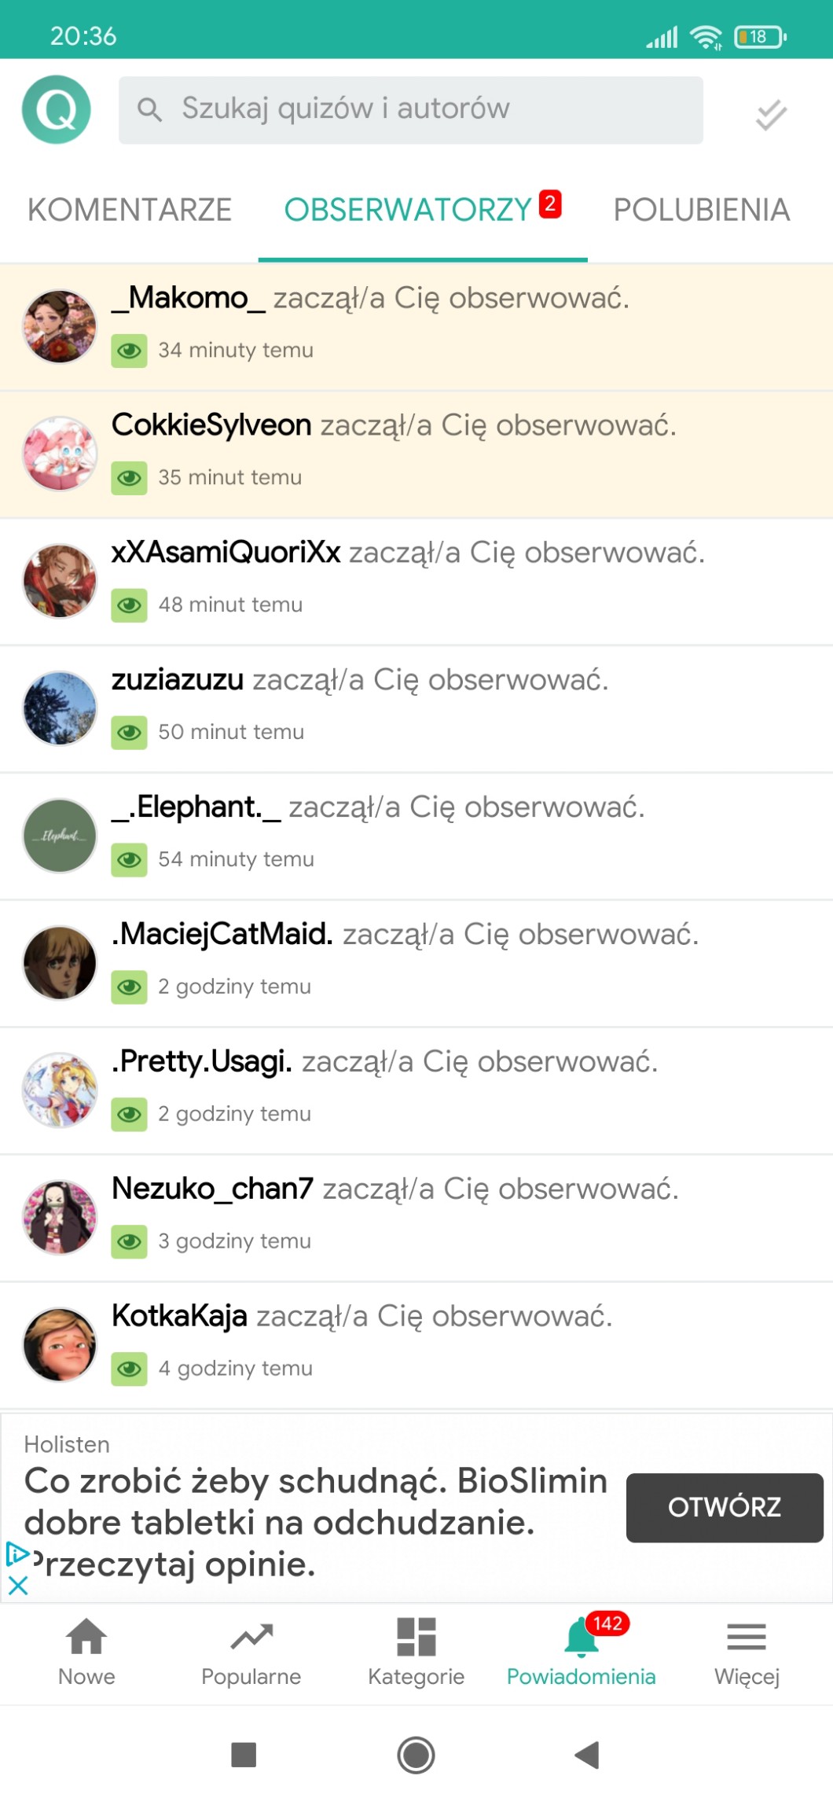Select the OBSERWATORZY tab

coord(423,210)
